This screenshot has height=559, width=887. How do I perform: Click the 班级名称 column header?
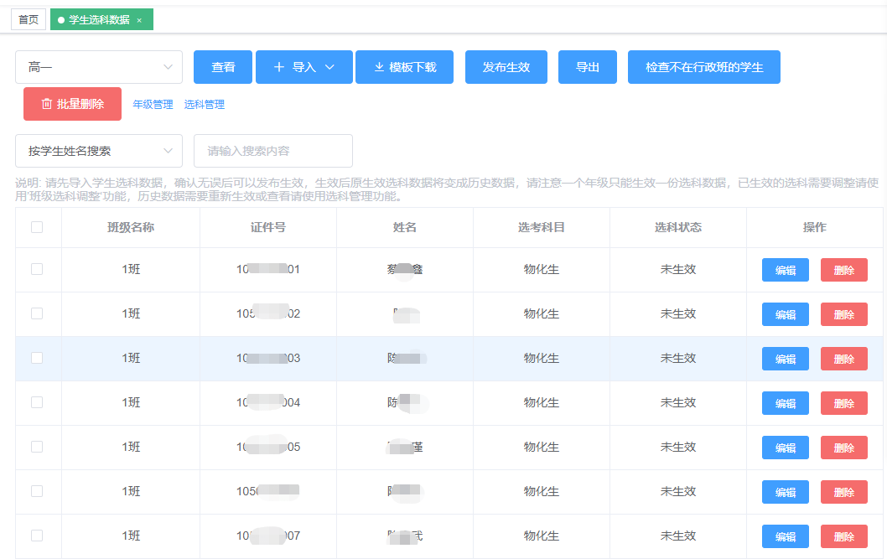point(131,227)
